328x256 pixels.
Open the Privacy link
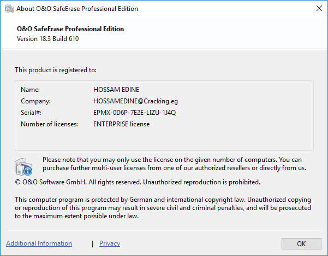click(110, 243)
